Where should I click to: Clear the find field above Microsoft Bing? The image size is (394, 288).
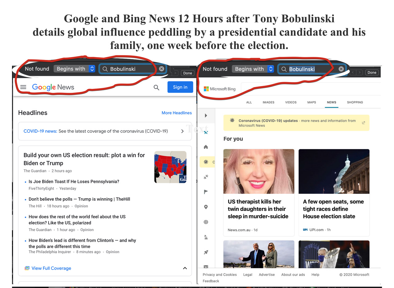pos(341,69)
